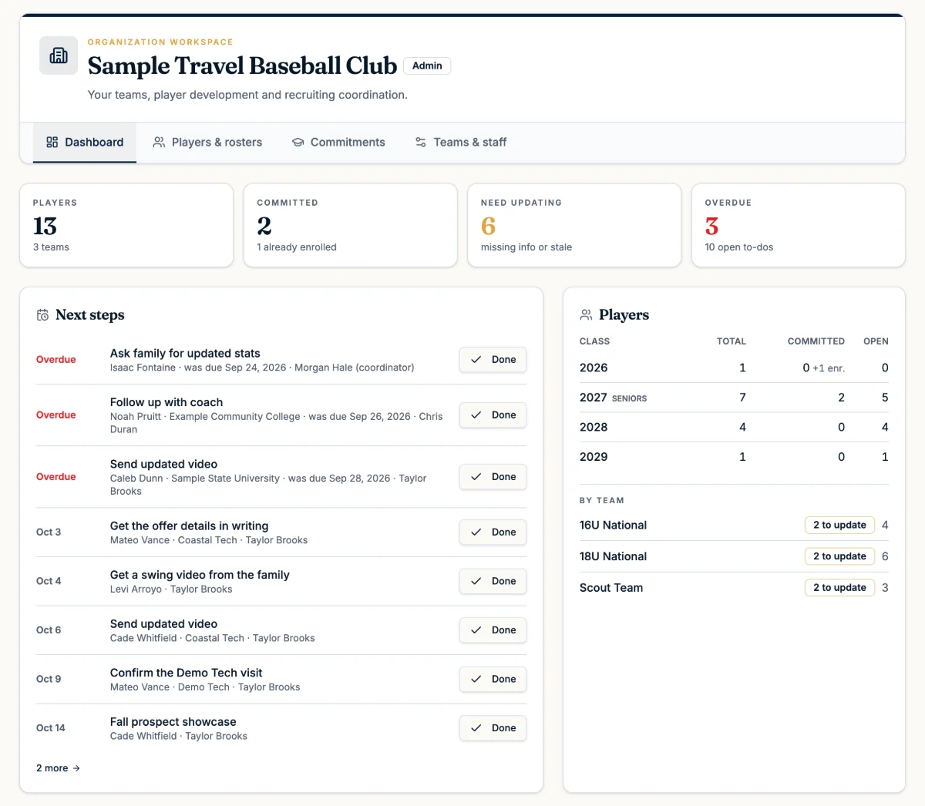This screenshot has width=925, height=806.
Task: Click the organization building icon
Action: pyautogui.click(x=59, y=55)
